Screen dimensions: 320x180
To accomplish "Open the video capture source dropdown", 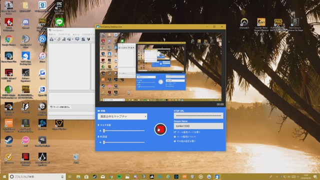I will tap(122, 116).
